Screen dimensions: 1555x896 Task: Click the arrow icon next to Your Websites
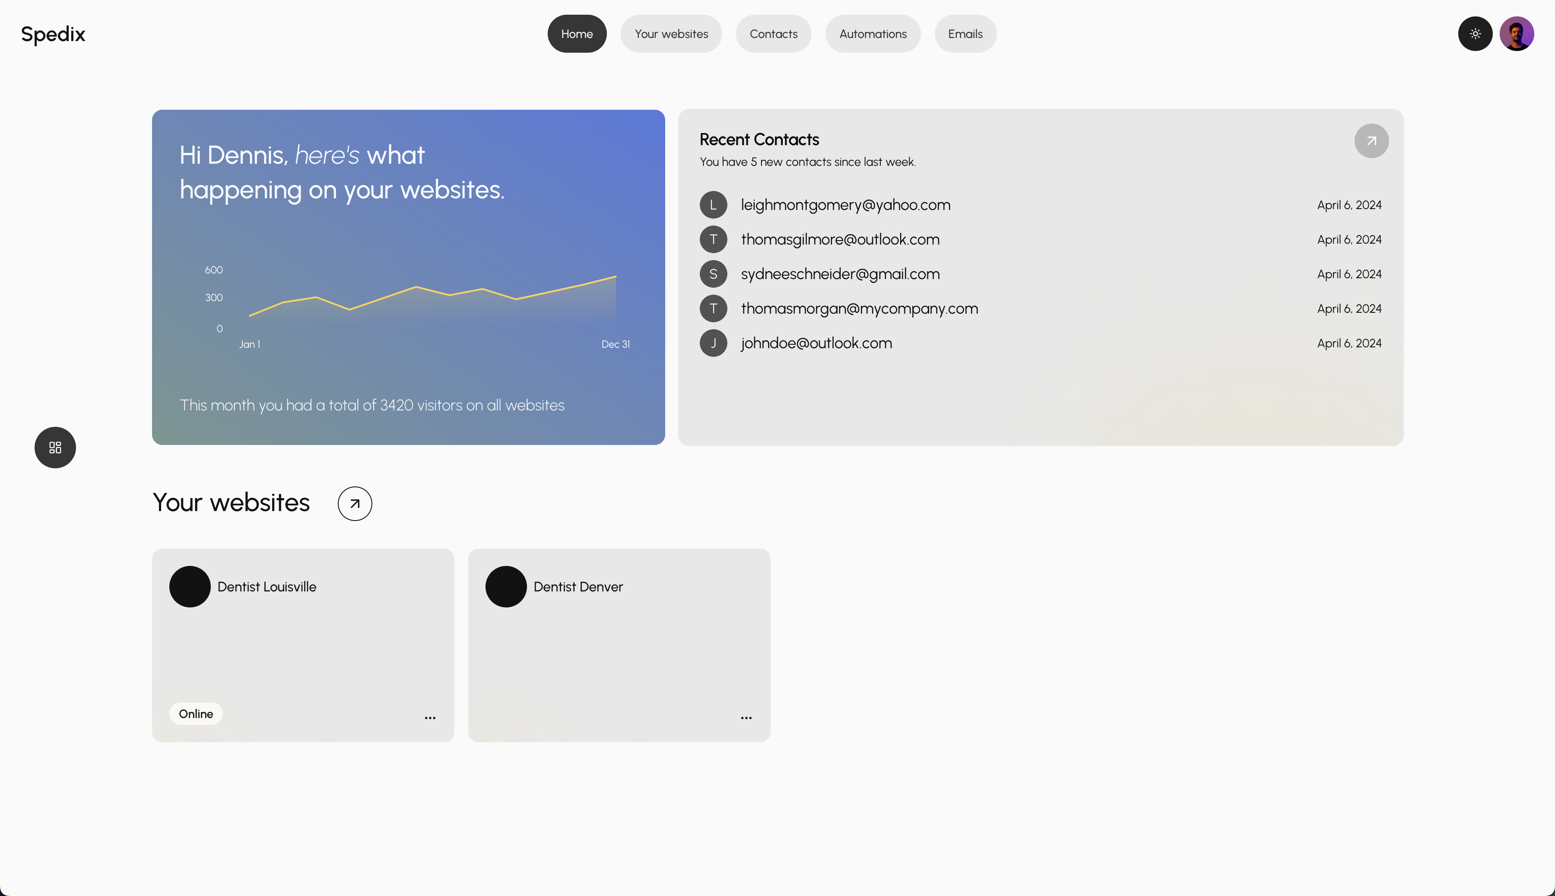click(x=355, y=503)
